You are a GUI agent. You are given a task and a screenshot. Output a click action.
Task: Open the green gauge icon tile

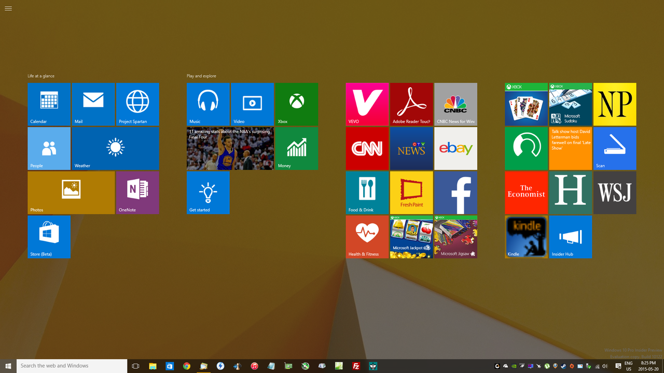coord(526,148)
